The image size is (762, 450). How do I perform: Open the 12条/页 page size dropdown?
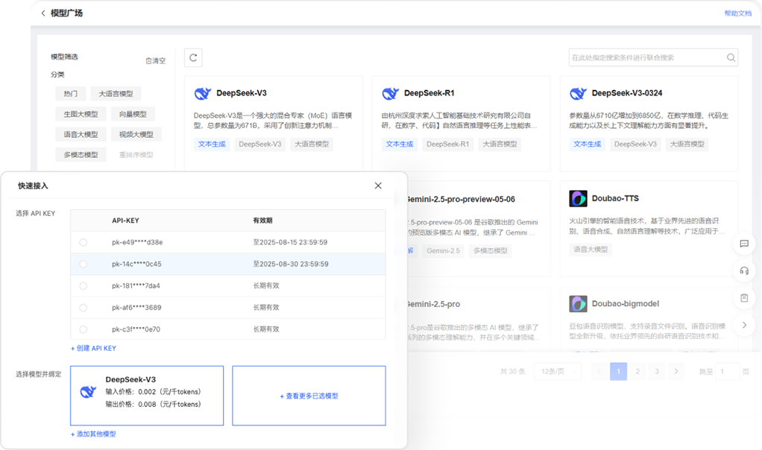point(557,371)
